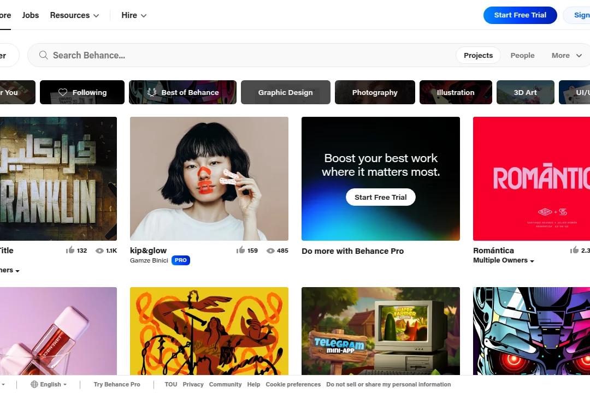Click the Best of Behance badge icon
The width and height of the screenshot is (590, 393).
151,92
